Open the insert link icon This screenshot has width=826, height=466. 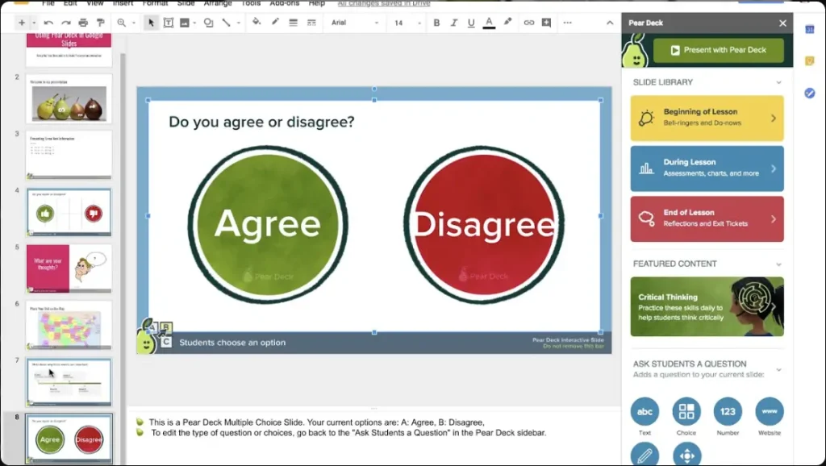tap(528, 22)
